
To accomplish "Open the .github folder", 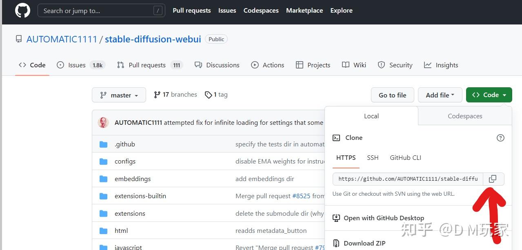I will pos(124,144).
